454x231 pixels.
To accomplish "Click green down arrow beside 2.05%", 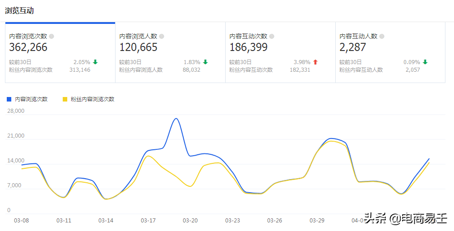I will pos(95,62).
